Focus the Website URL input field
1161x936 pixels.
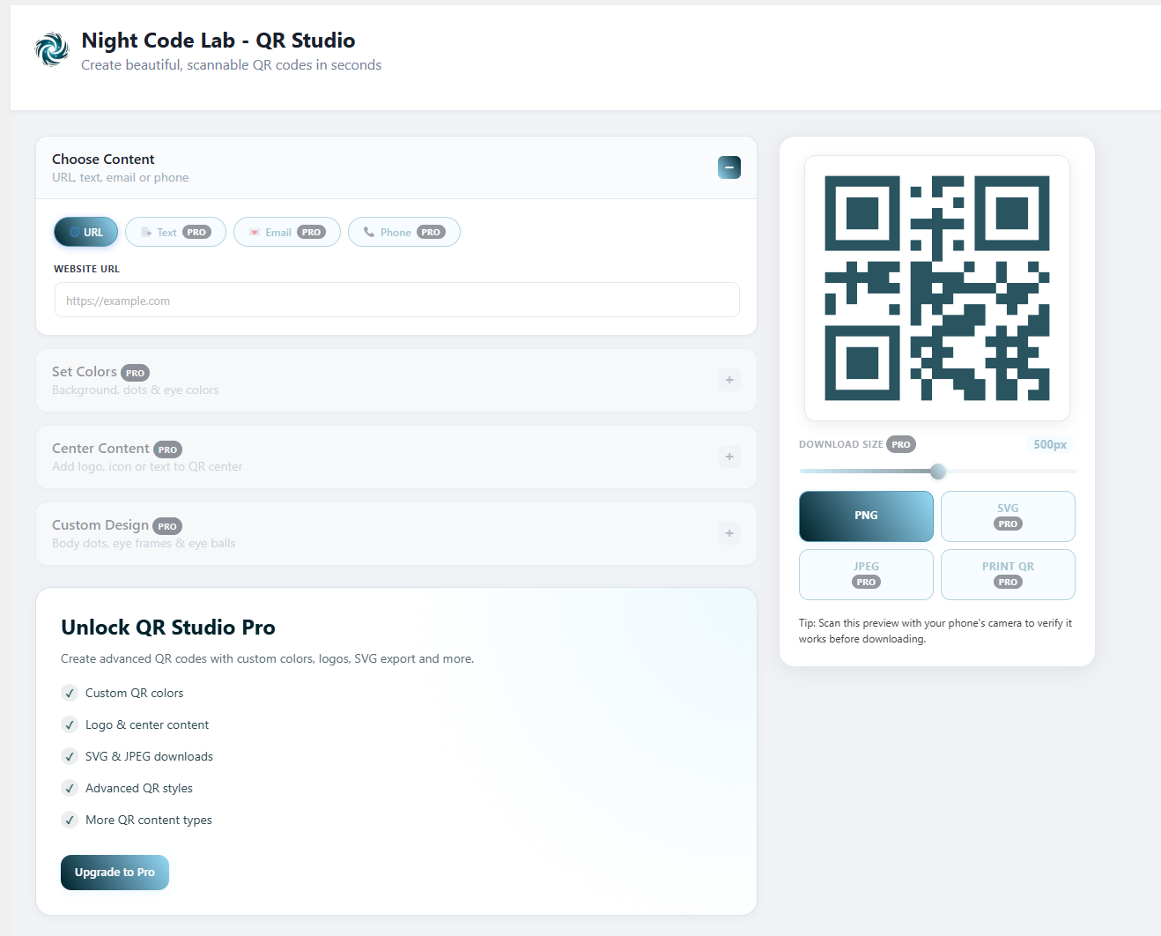point(396,300)
